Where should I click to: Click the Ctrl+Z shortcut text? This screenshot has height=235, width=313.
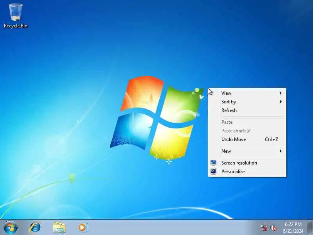[272, 139]
